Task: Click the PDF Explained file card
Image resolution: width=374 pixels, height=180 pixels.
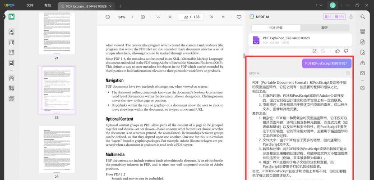Action: tap(300, 40)
